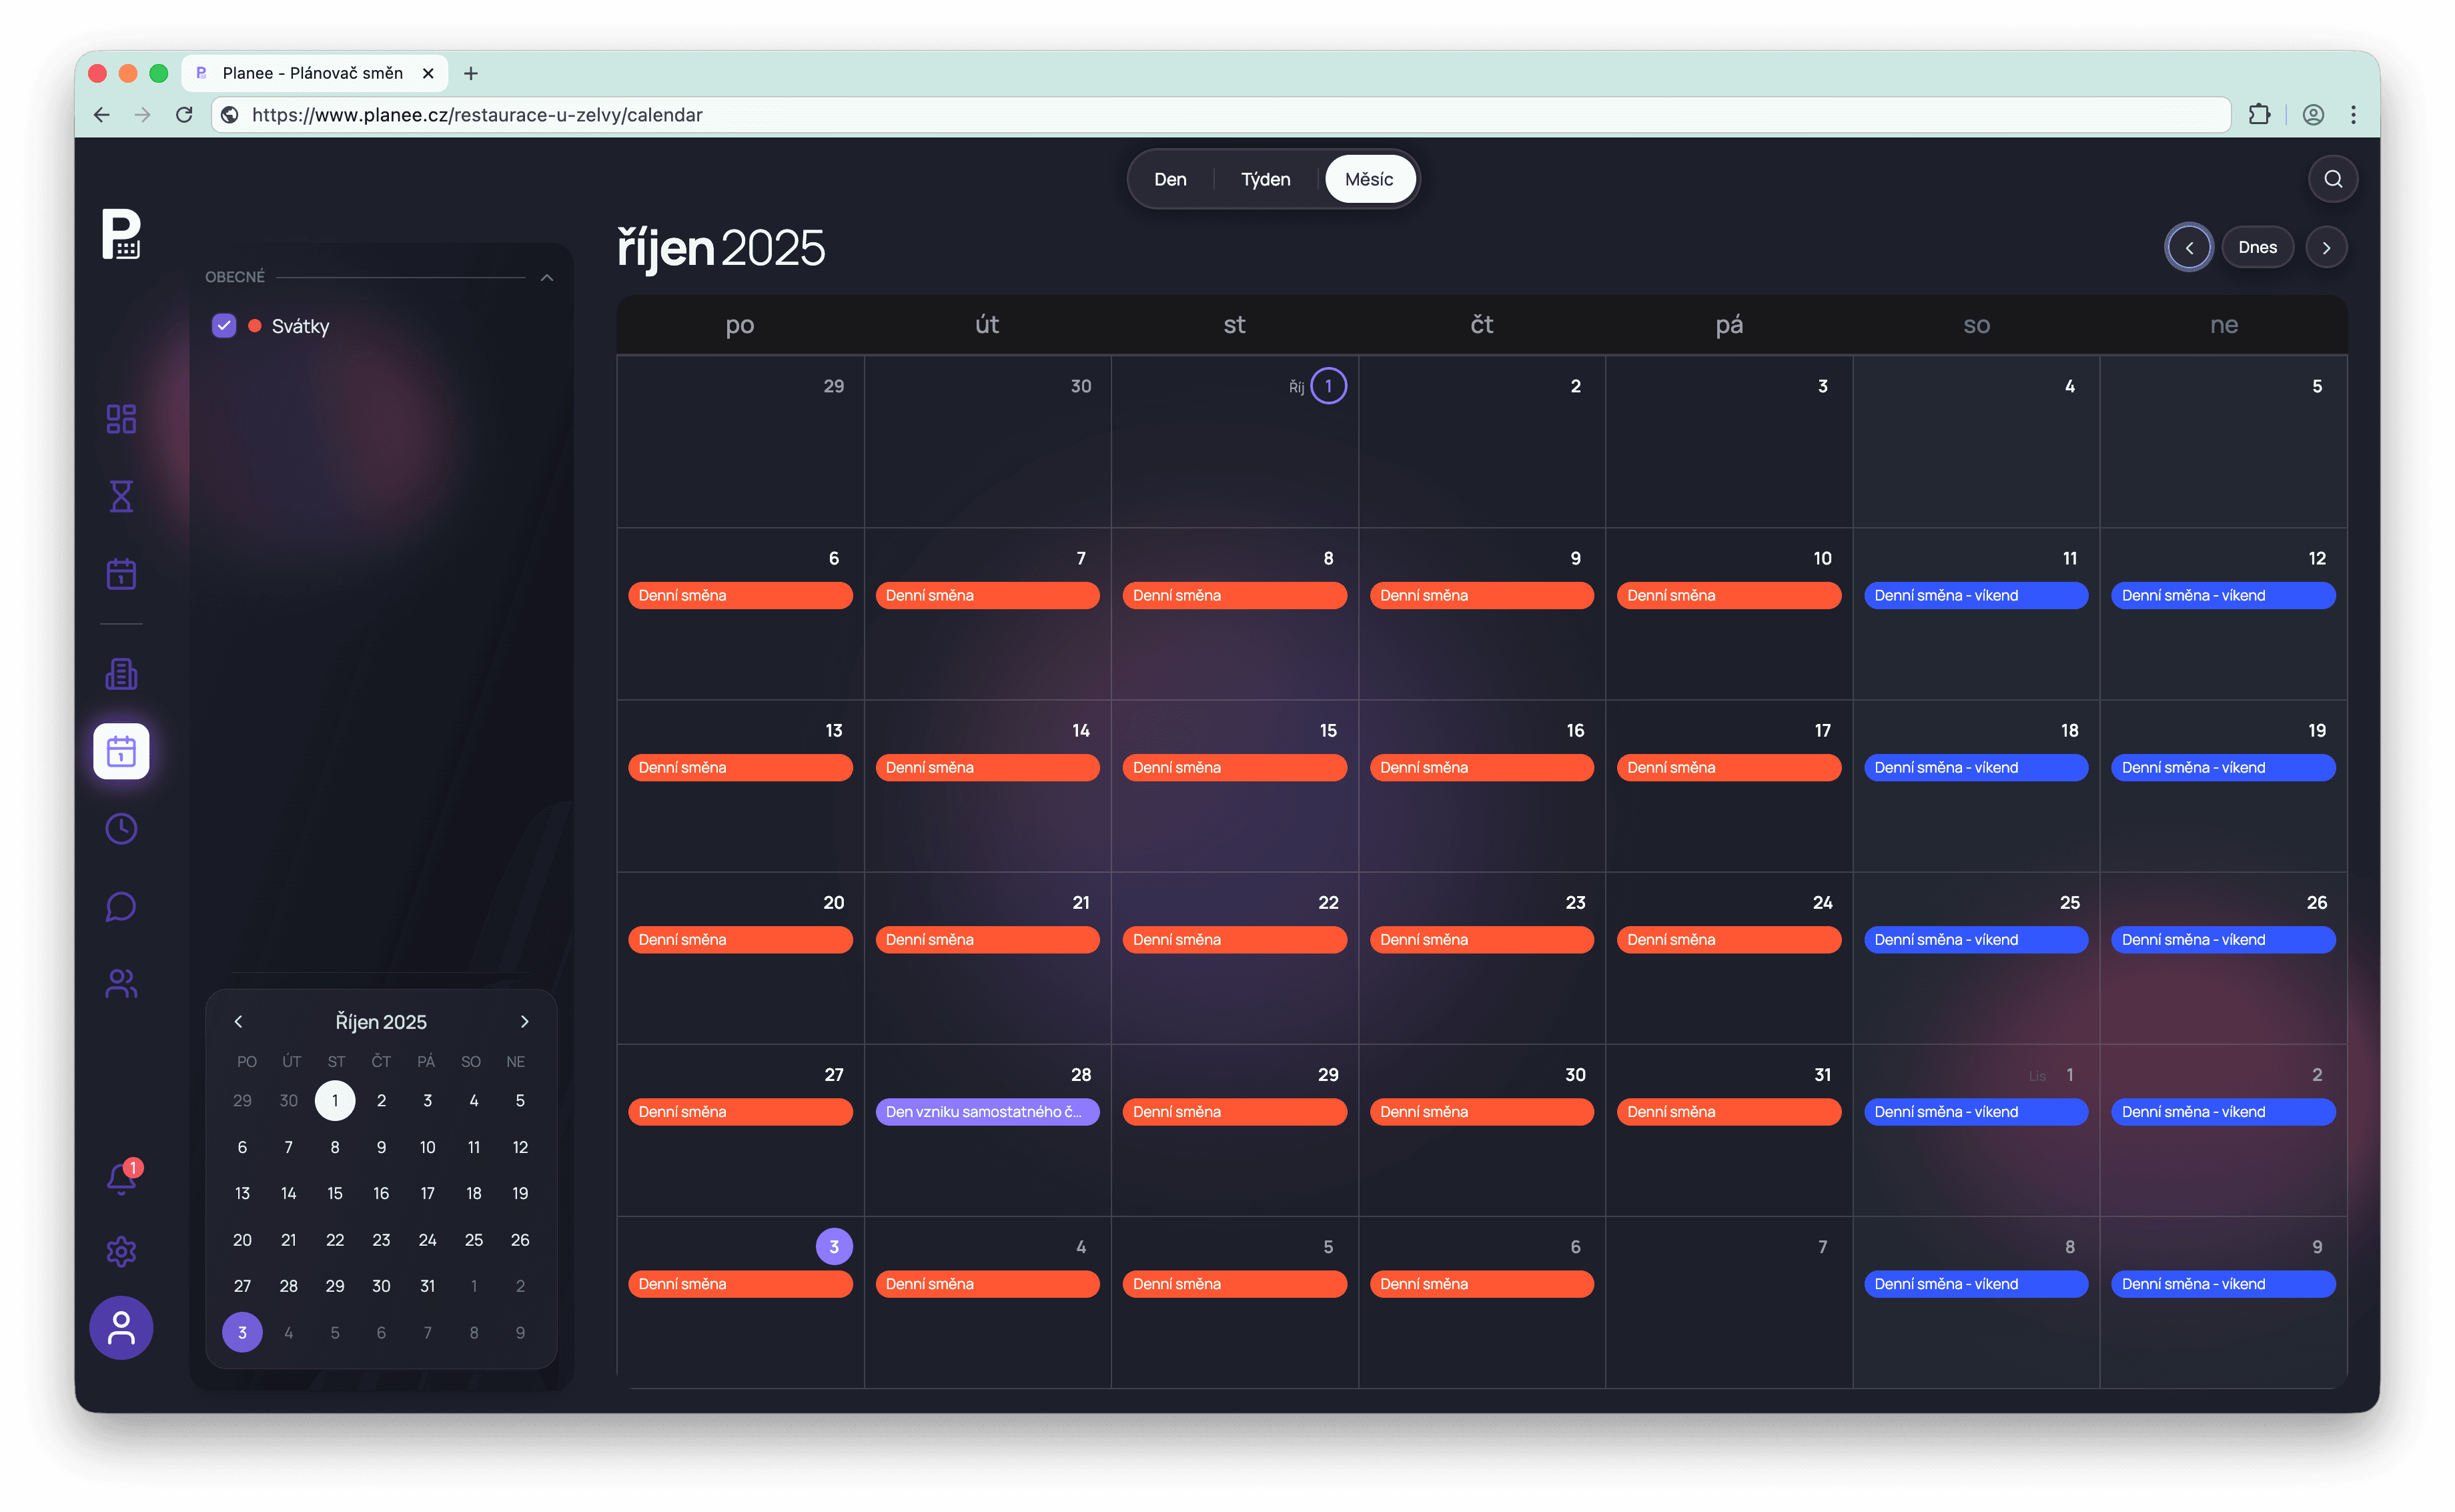Screen dimensions: 2455x1512
Task: Switch to Týden view tab
Action: coord(1264,179)
